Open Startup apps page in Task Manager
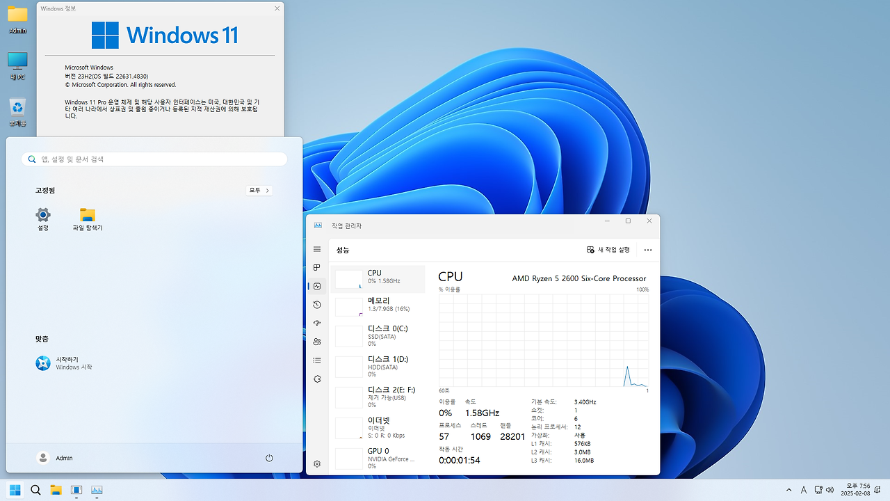Viewport: 890px width, 501px height. pos(317,323)
